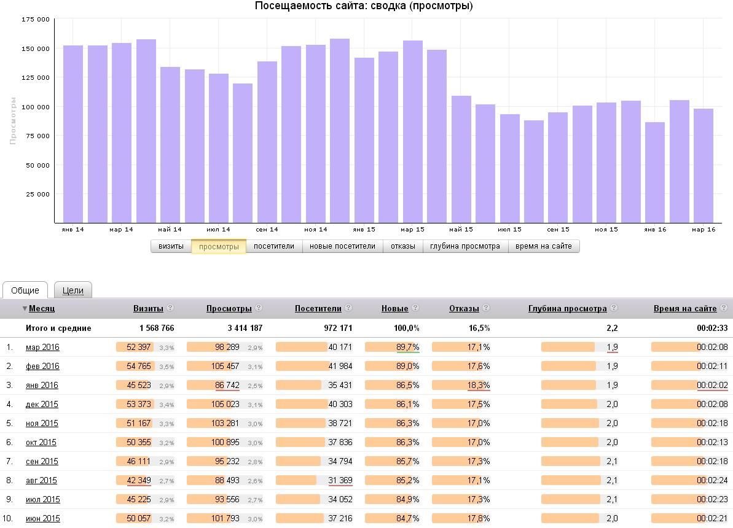The height and width of the screenshot is (528, 733).
Task: Open дек 2015 month link
Action: click(x=42, y=404)
